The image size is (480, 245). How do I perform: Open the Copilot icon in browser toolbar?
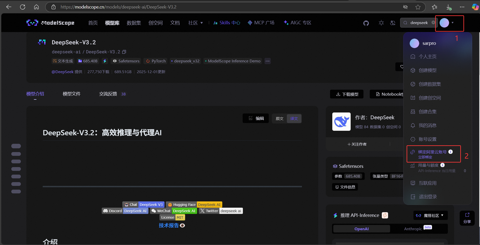pyautogui.click(x=475, y=7)
